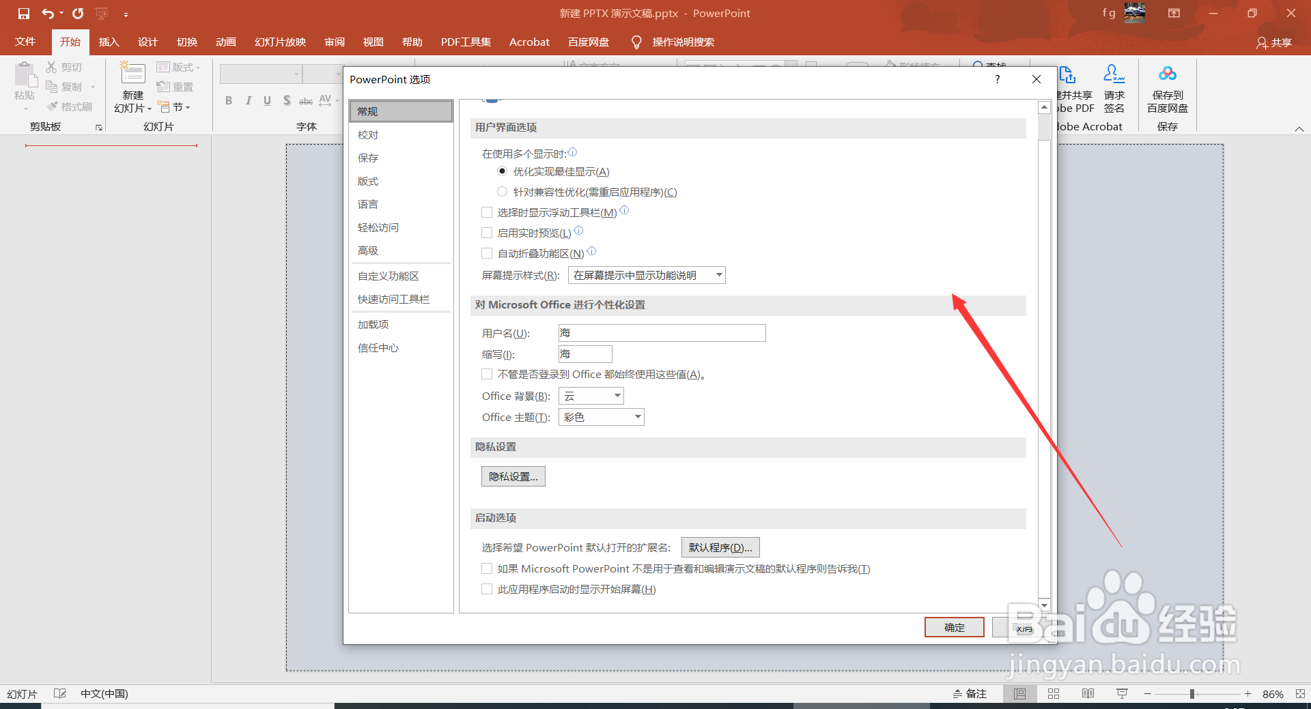Switch to 幻灯片放映 ribbon tab
The width and height of the screenshot is (1311, 709).
click(x=281, y=42)
